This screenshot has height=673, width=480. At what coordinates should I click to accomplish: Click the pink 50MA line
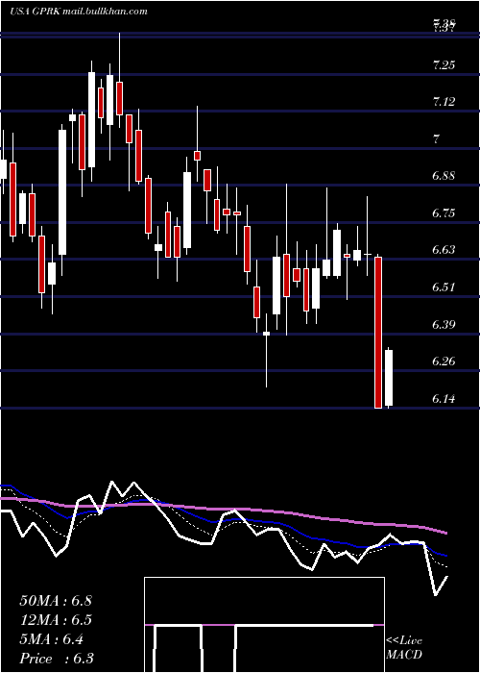click(223, 510)
